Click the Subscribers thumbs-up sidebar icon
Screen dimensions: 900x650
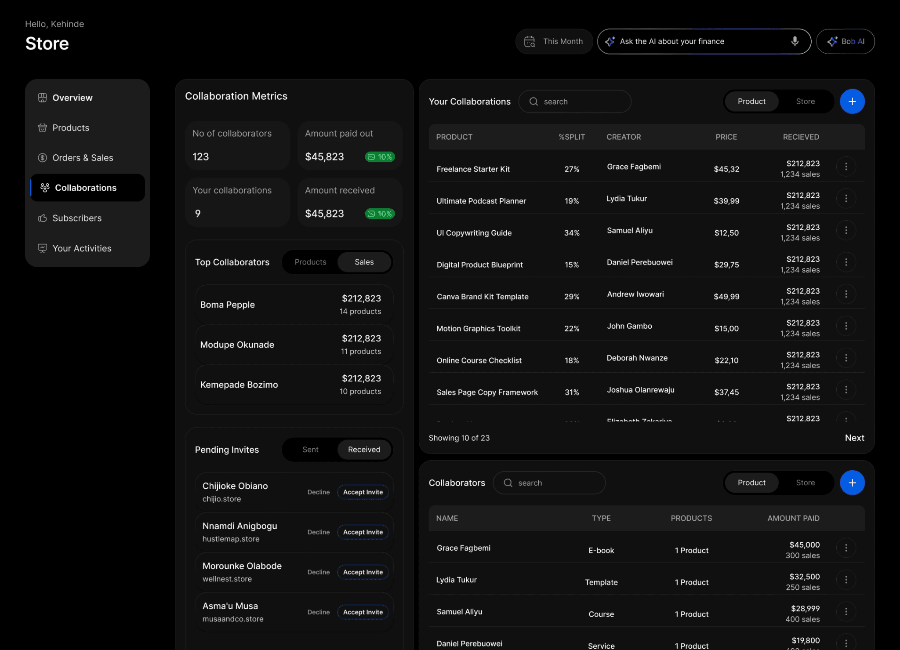pyautogui.click(x=43, y=218)
